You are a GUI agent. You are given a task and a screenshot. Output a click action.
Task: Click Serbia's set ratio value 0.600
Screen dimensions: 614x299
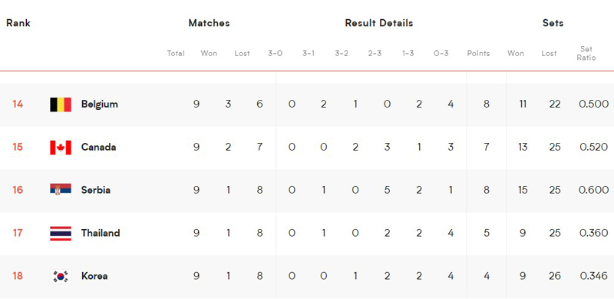coord(593,191)
